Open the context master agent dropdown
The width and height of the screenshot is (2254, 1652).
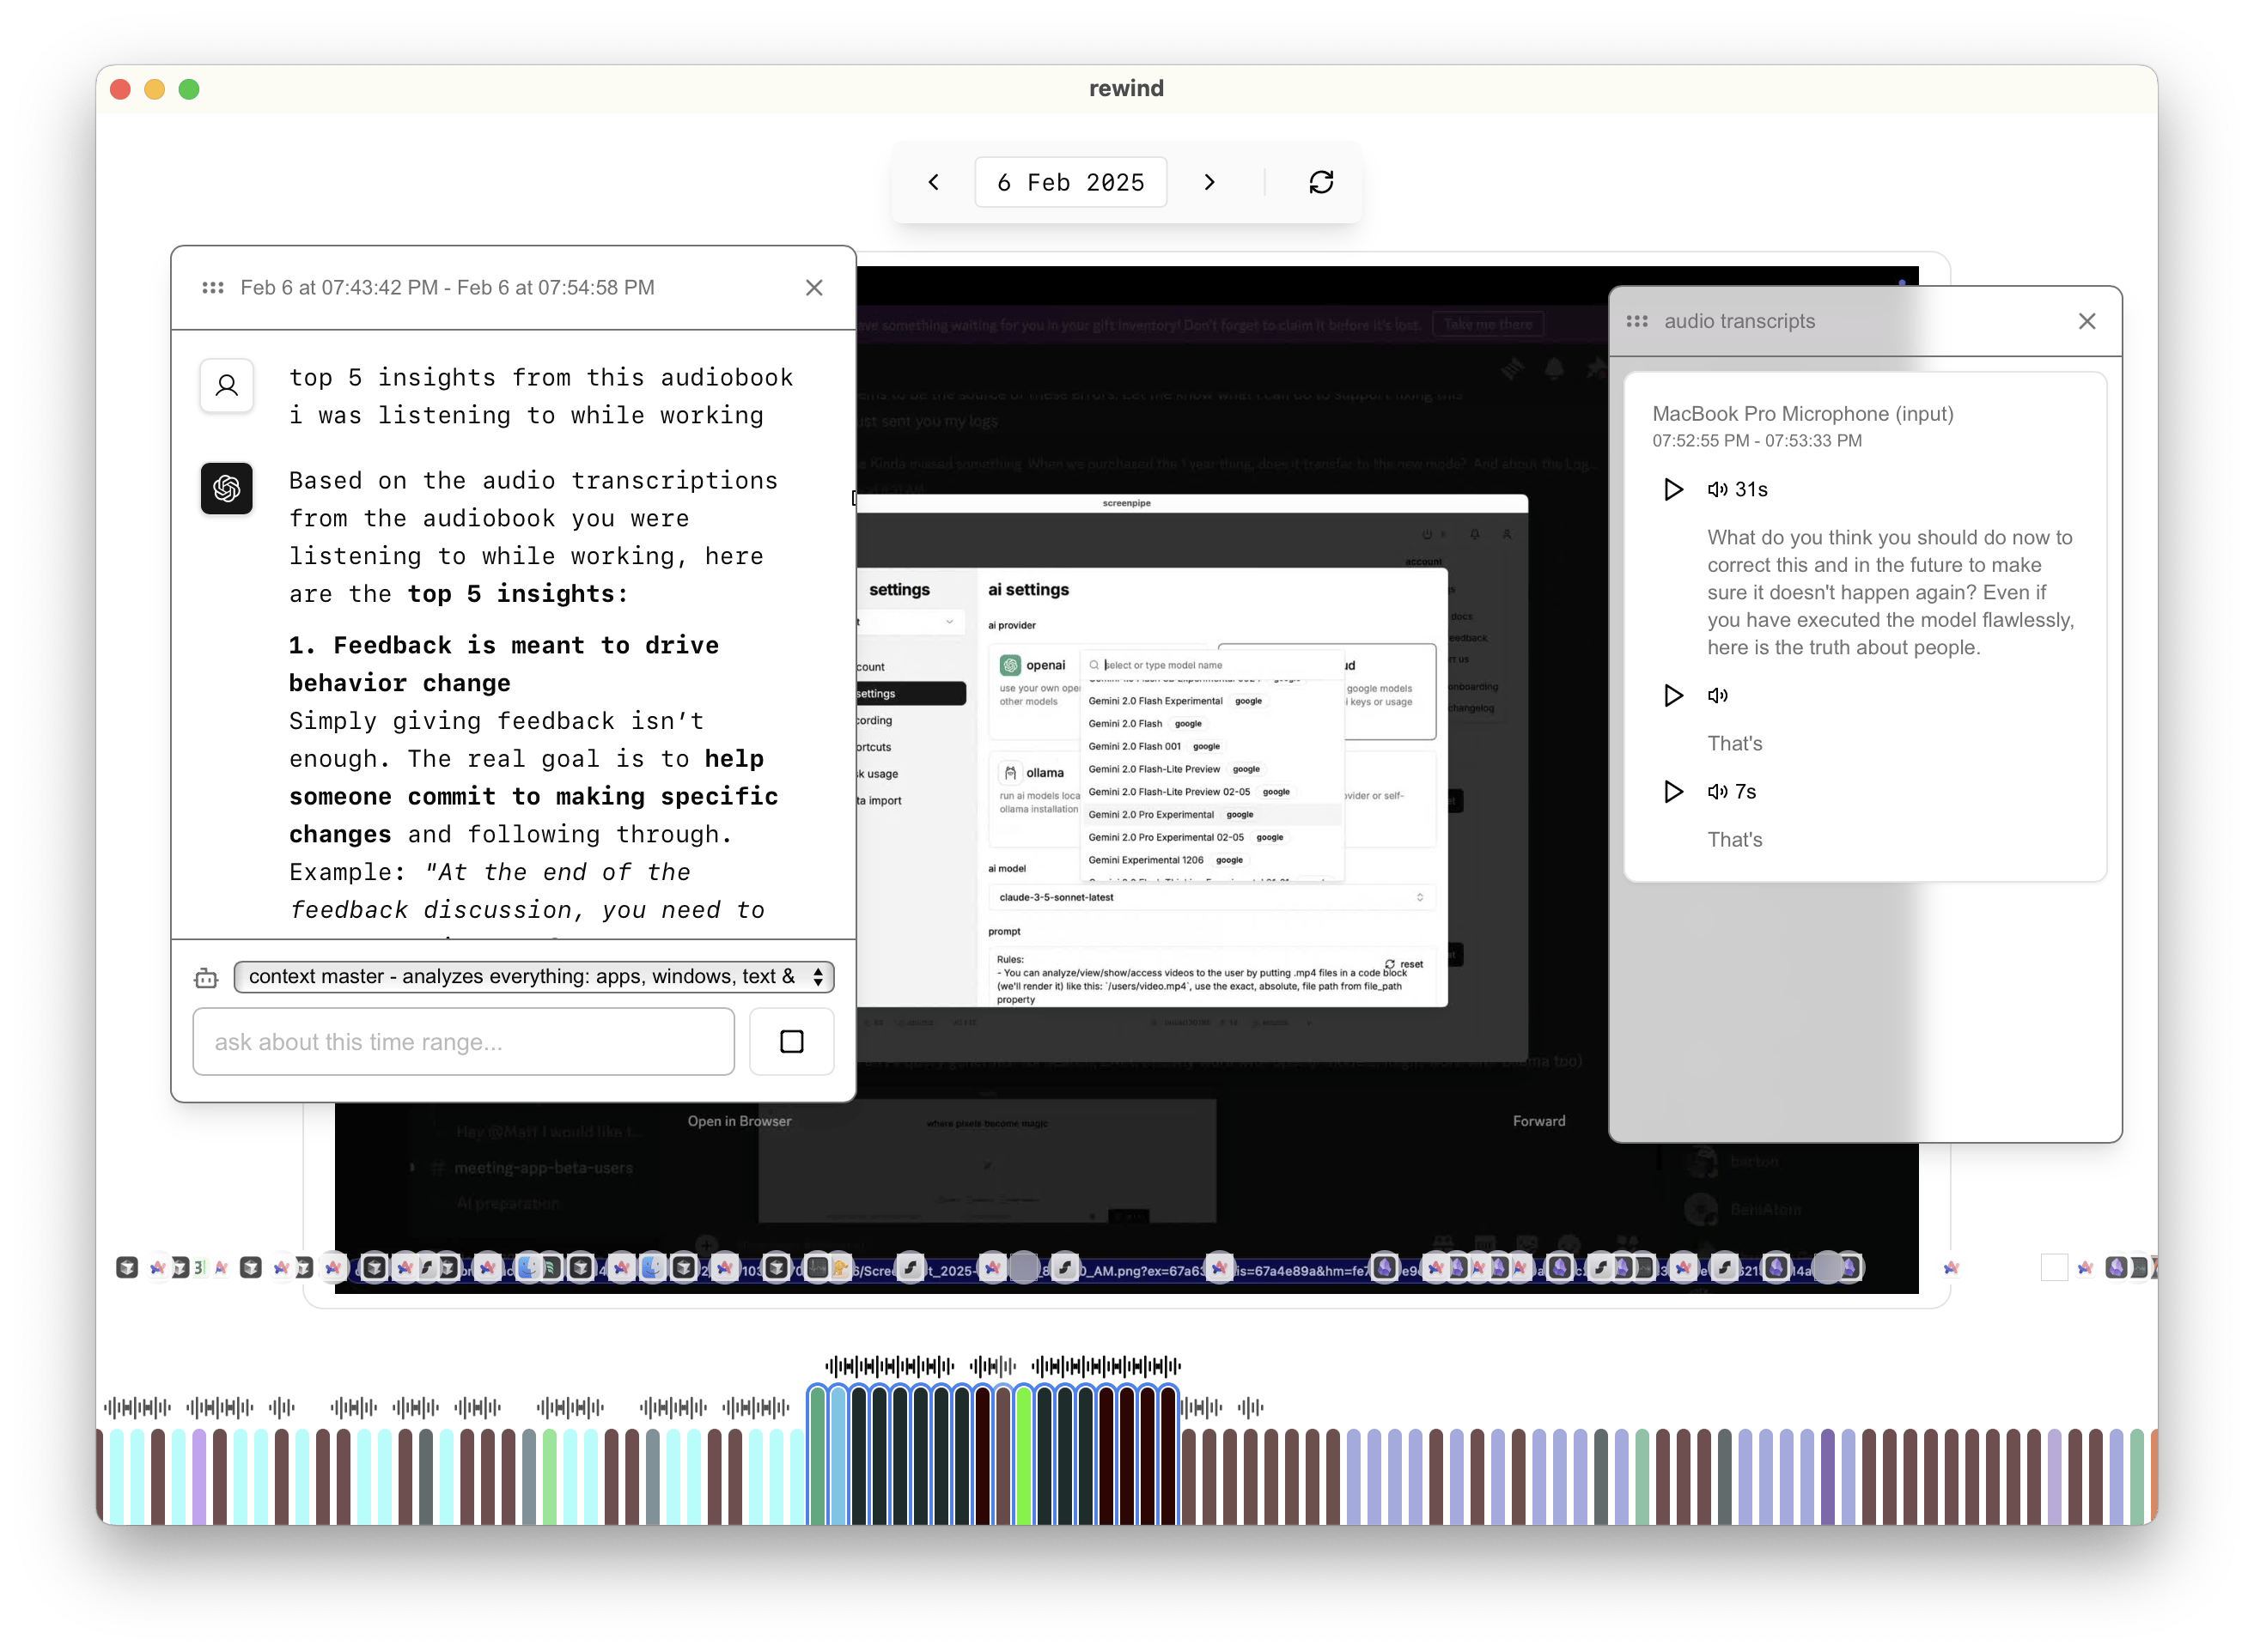[x=533, y=977]
